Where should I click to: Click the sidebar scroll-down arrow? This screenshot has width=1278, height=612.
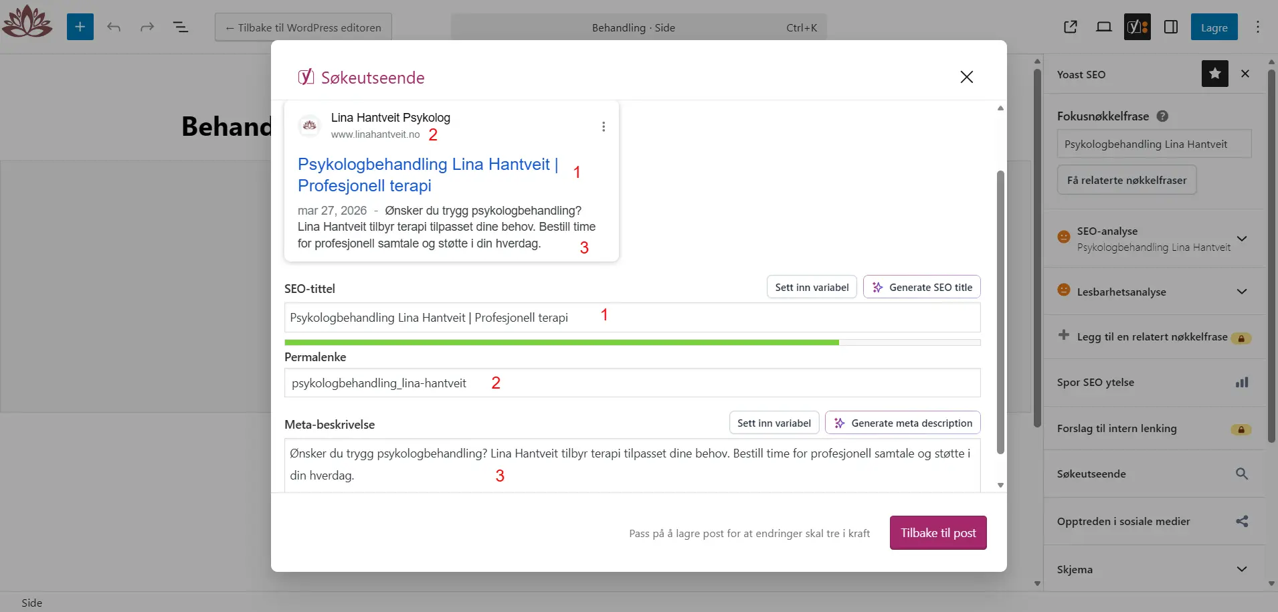pos(1272,583)
